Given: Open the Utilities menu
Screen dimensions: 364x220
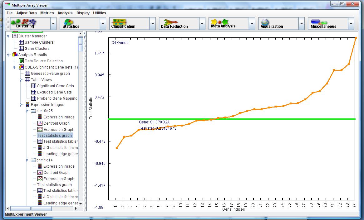Looking at the screenshot, I should coord(100,13).
